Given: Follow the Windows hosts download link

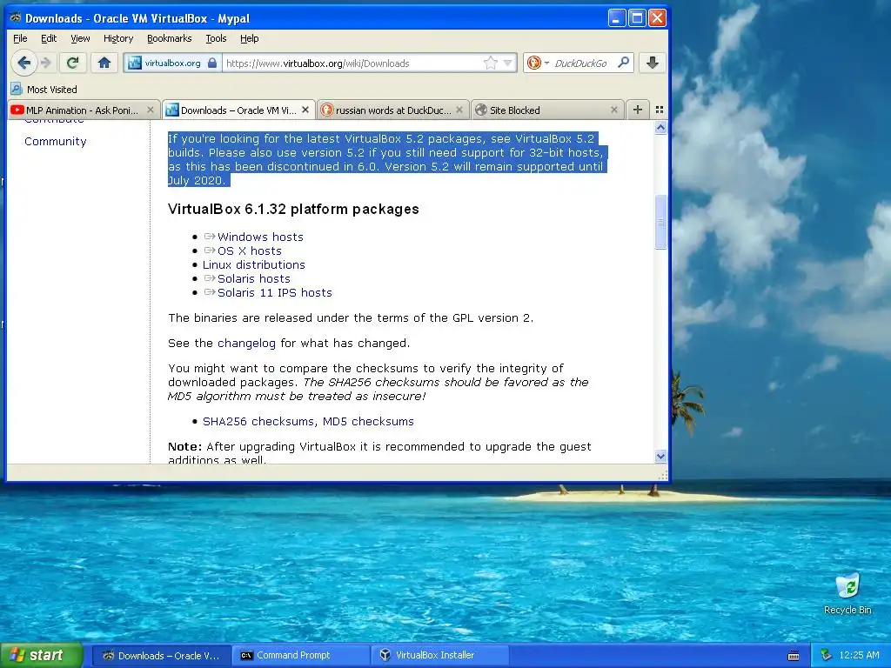Looking at the screenshot, I should [260, 237].
